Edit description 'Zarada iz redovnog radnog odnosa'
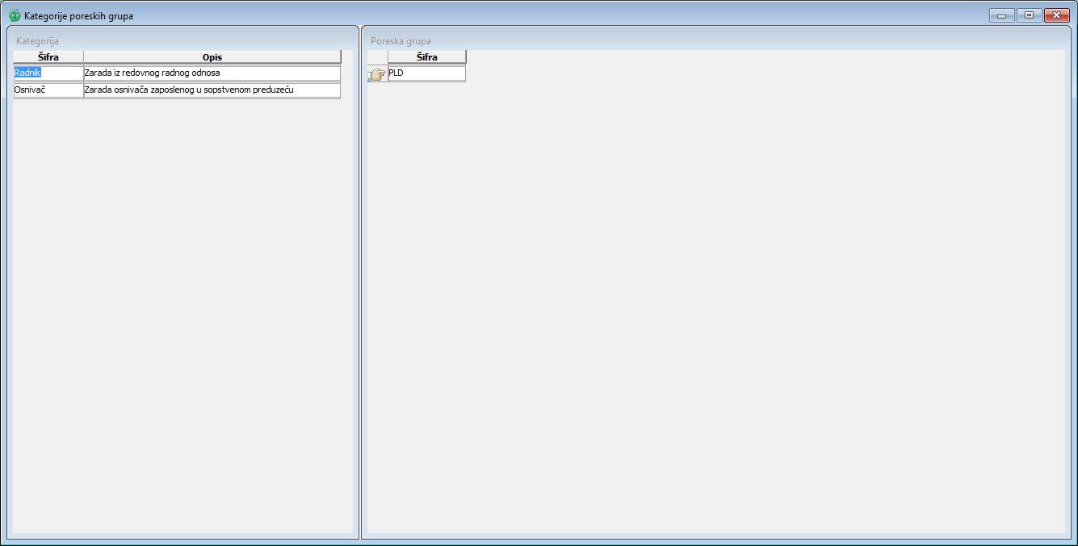Image resolution: width=1078 pixels, height=546 pixels. click(x=212, y=73)
